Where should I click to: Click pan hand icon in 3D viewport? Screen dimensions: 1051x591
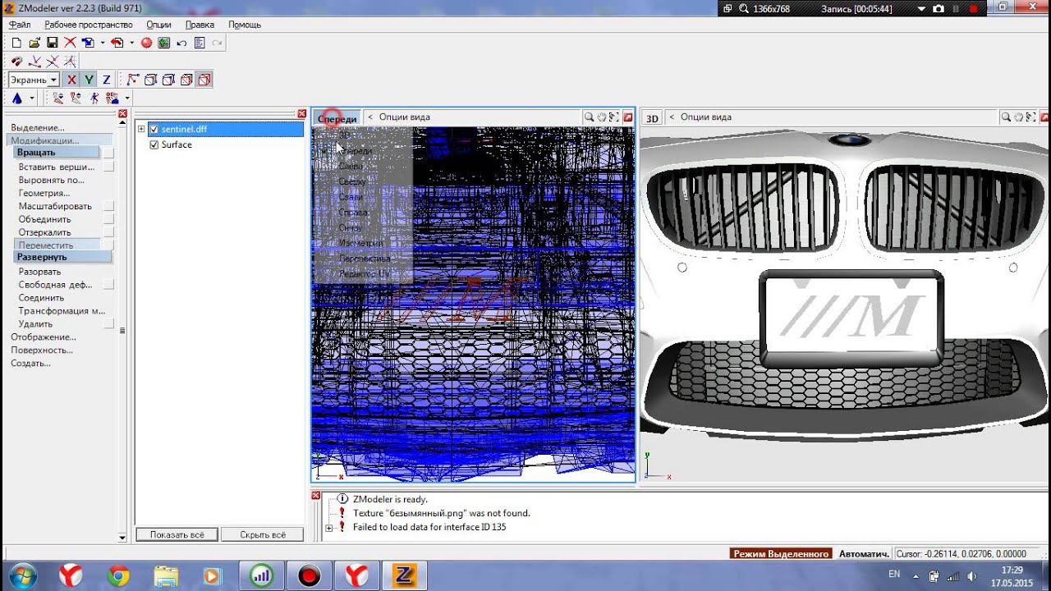click(1018, 117)
